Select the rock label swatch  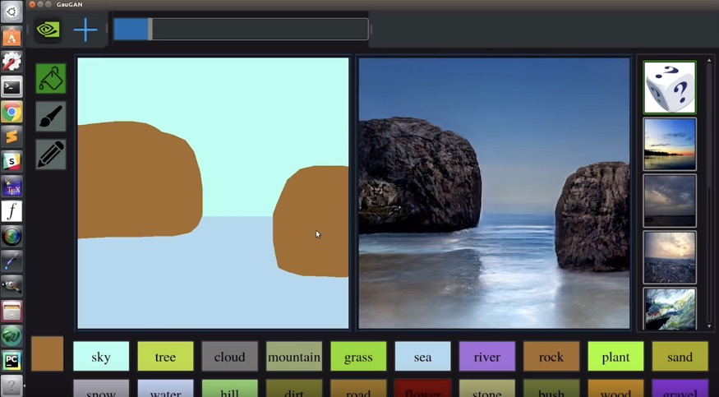point(551,356)
